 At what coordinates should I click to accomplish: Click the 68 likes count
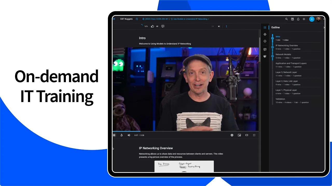[x=157, y=26]
